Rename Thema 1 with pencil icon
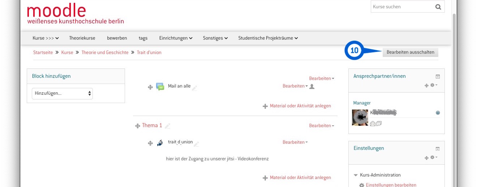Image resolution: width=477 pixels, height=187 pixels. [x=167, y=126]
